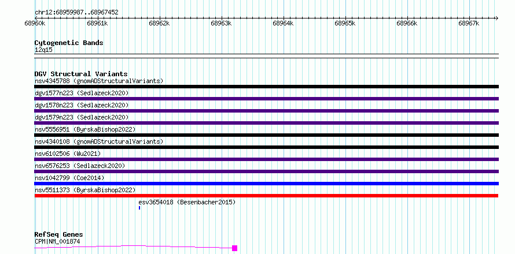Viewport: 515px width, 254px height.
Task: Open the esv3654018 Besenbacher2015 label
Action: 187,202
